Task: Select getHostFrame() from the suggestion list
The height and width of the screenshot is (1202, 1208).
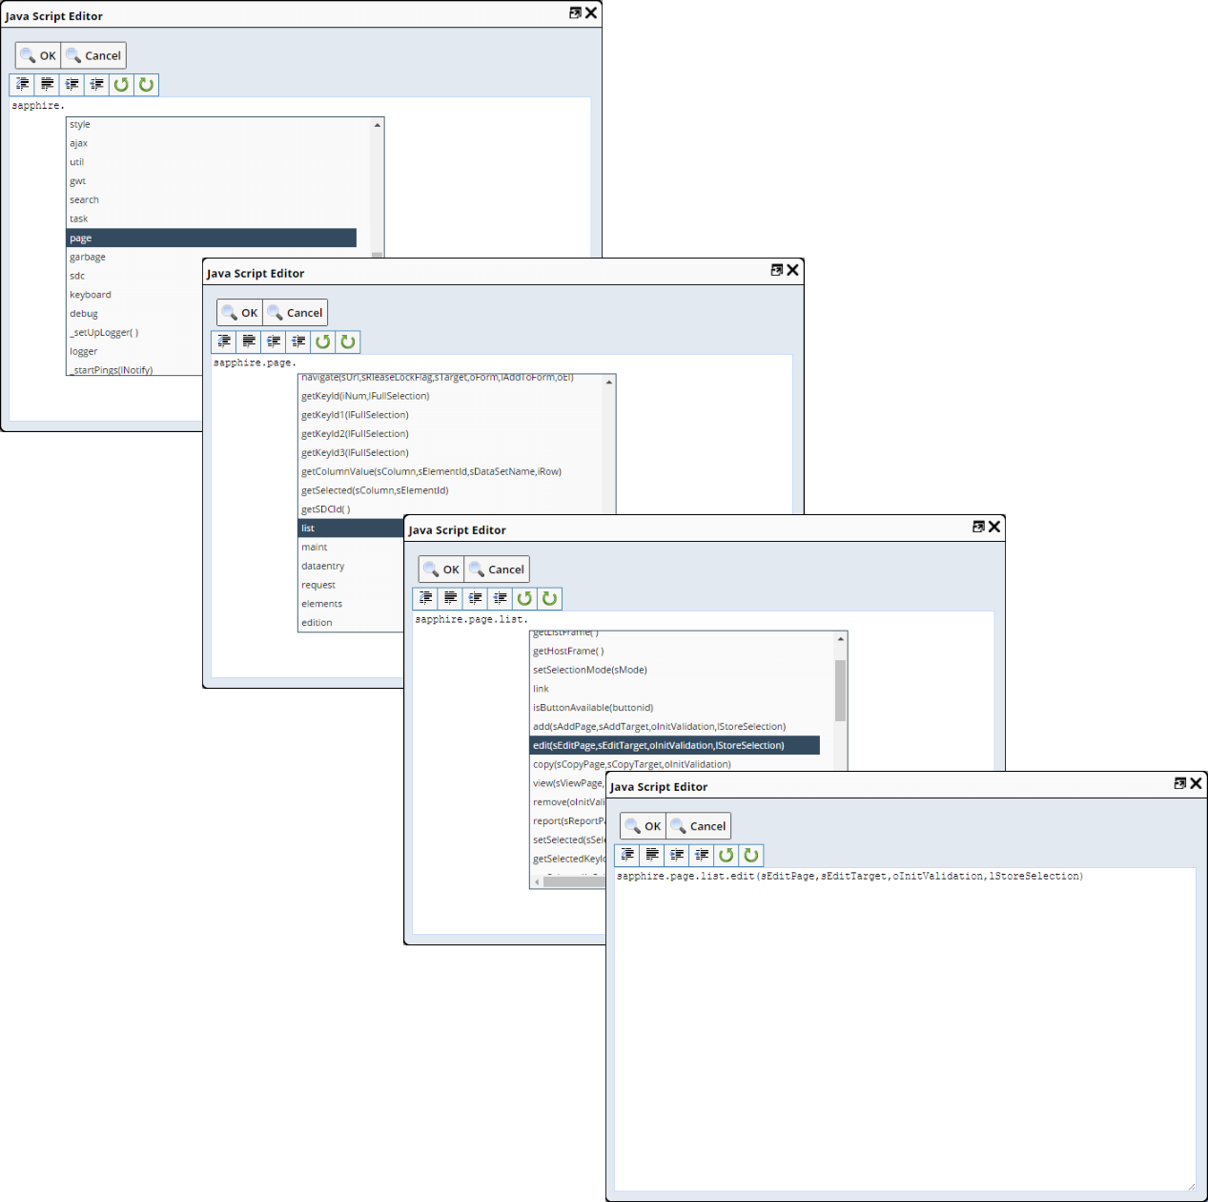Action: (568, 652)
